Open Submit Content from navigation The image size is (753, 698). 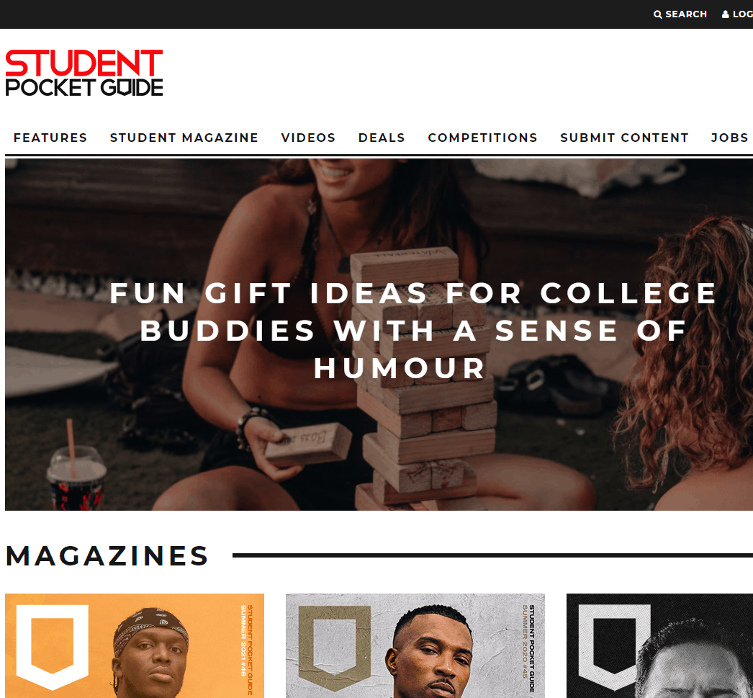[624, 138]
